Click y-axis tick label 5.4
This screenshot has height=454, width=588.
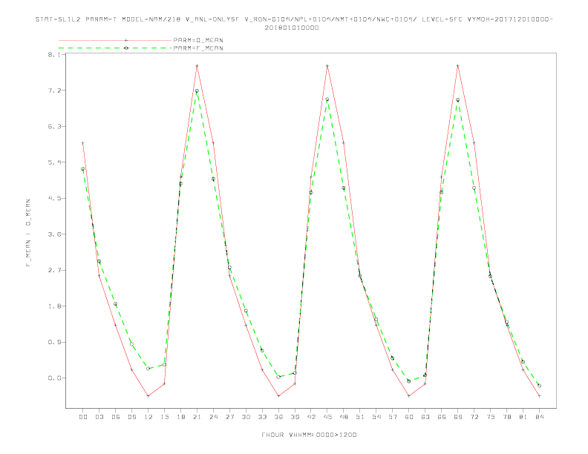(x=53, y=162)
